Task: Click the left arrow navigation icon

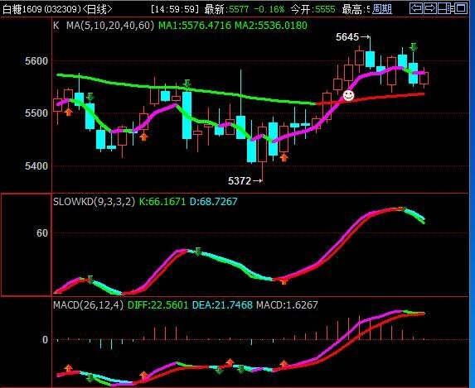Action: (416, 8)
